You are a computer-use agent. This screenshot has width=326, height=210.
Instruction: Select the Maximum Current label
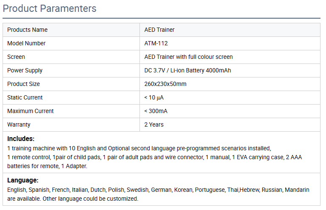point(31,111)
